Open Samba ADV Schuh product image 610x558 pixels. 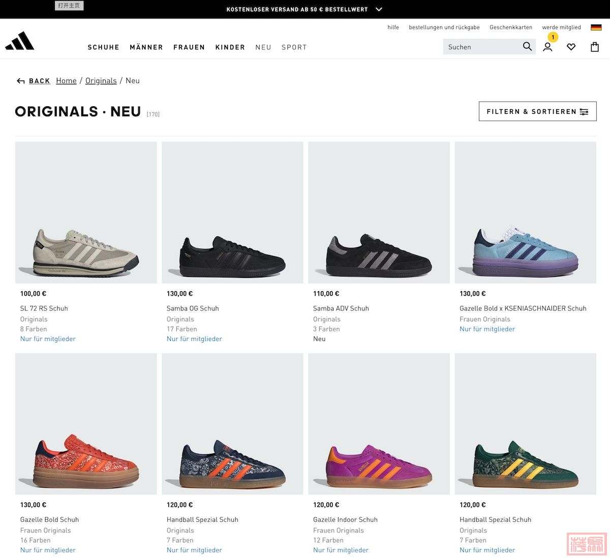coord(379,212)
